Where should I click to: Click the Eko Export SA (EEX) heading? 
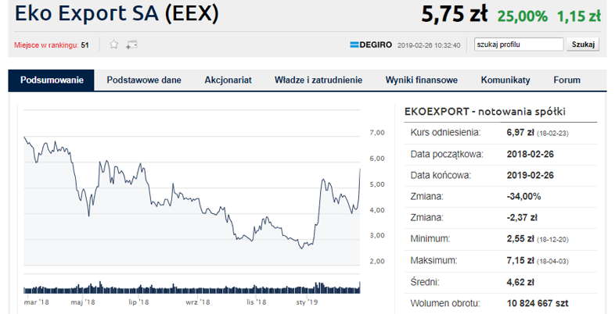tap(117, 14)
